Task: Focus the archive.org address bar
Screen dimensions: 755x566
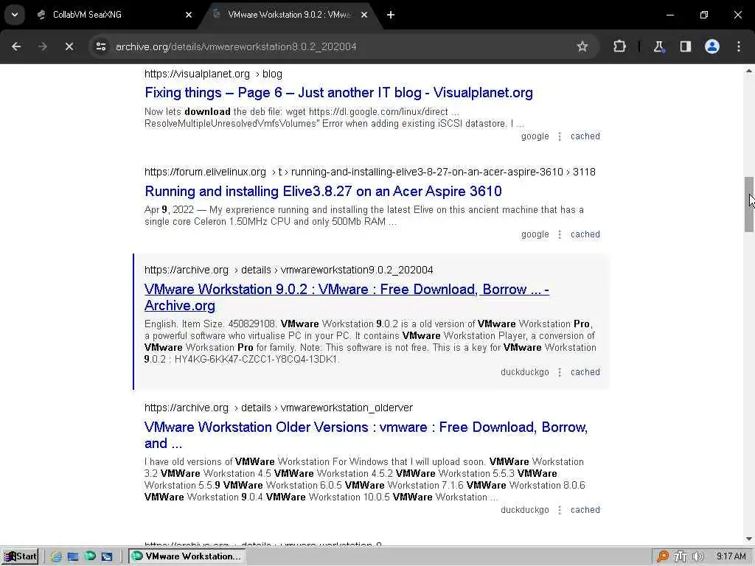Action: click(x=337, y=46)
